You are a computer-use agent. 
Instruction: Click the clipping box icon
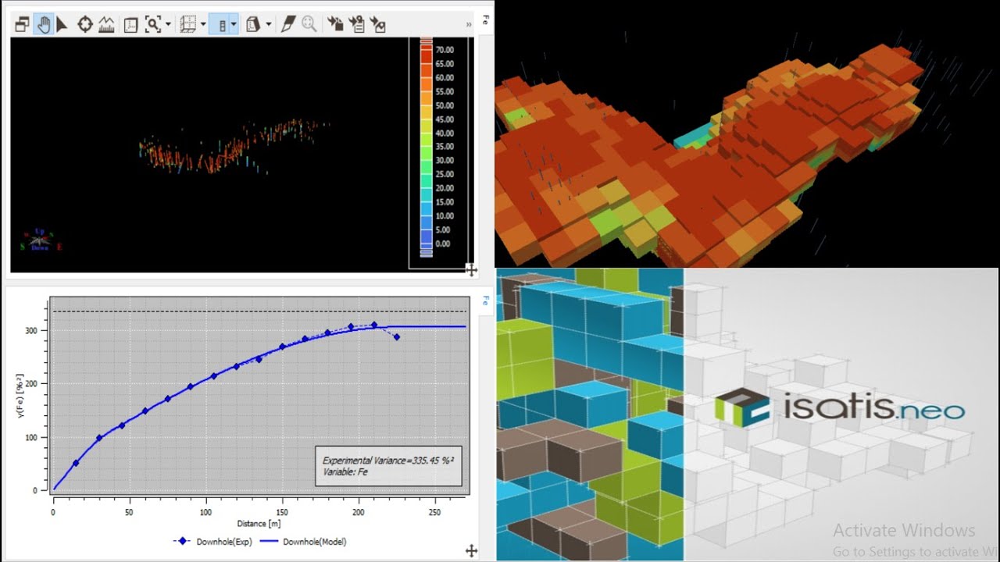(253, 24)
